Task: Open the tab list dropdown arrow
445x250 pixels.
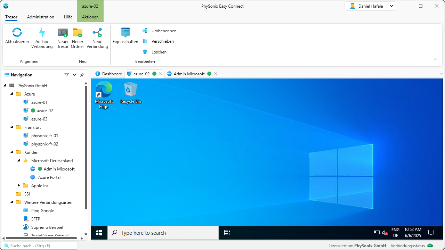Action: 442,74
